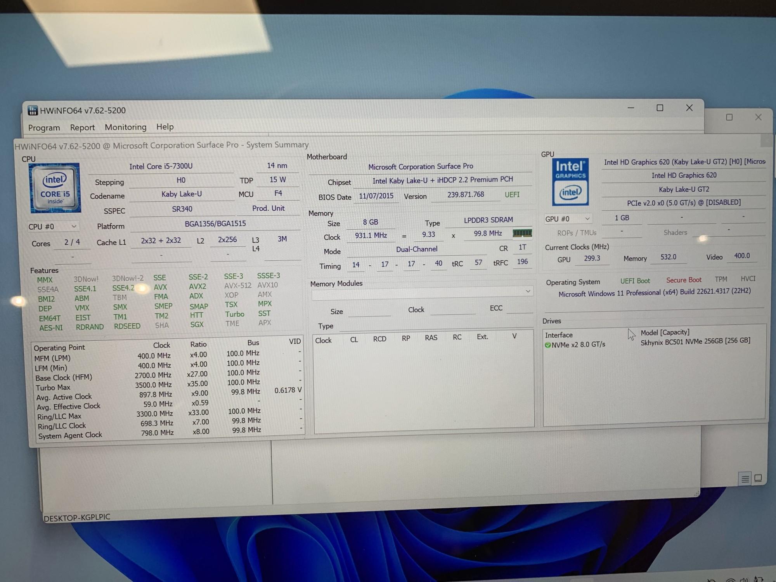Viewport: 776px width, 582px height.
Task: Click the "System Agent Clock" operating point row
Action: [x=170, y=433]
